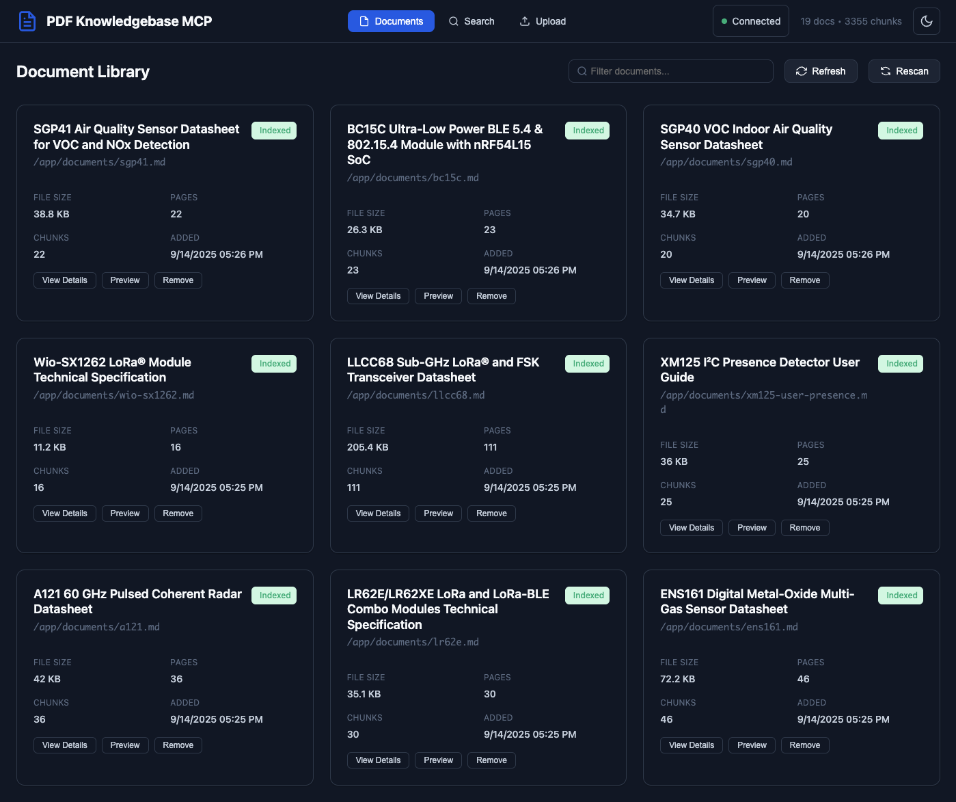The image size is (956, 802).
Task: Go to the Upload tab
Action: (543, 21)
